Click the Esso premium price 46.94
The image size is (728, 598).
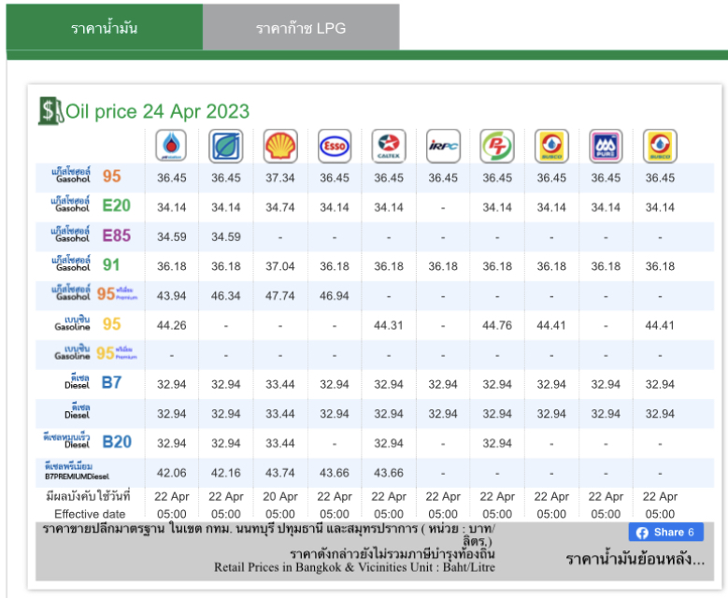tap(335, 296)
